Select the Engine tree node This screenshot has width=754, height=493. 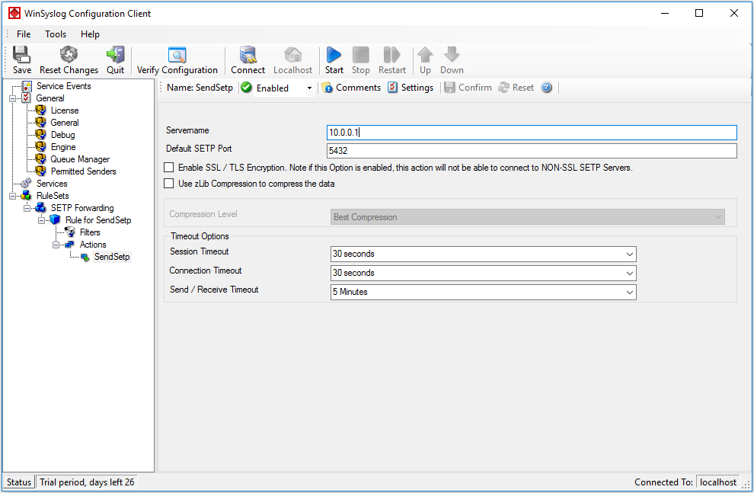point(63,147)
